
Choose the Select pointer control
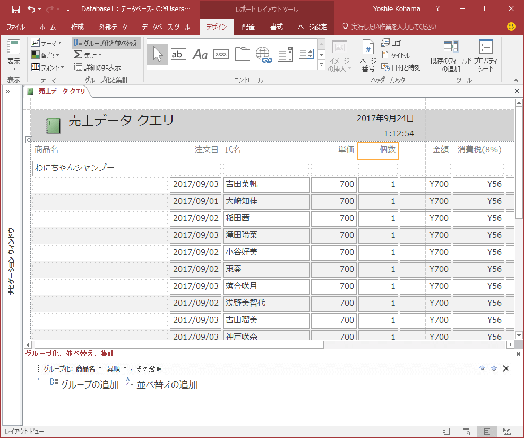(x=157, y=54)
